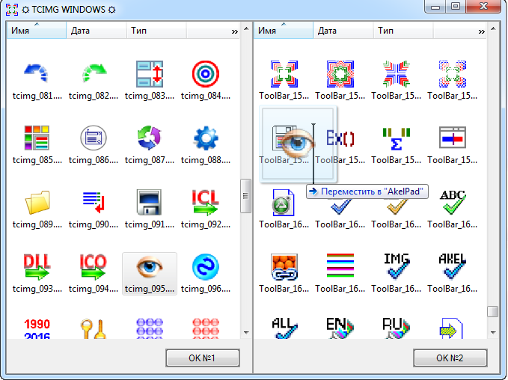Select the dotted arrows ToolBar icon

[453, 73]
